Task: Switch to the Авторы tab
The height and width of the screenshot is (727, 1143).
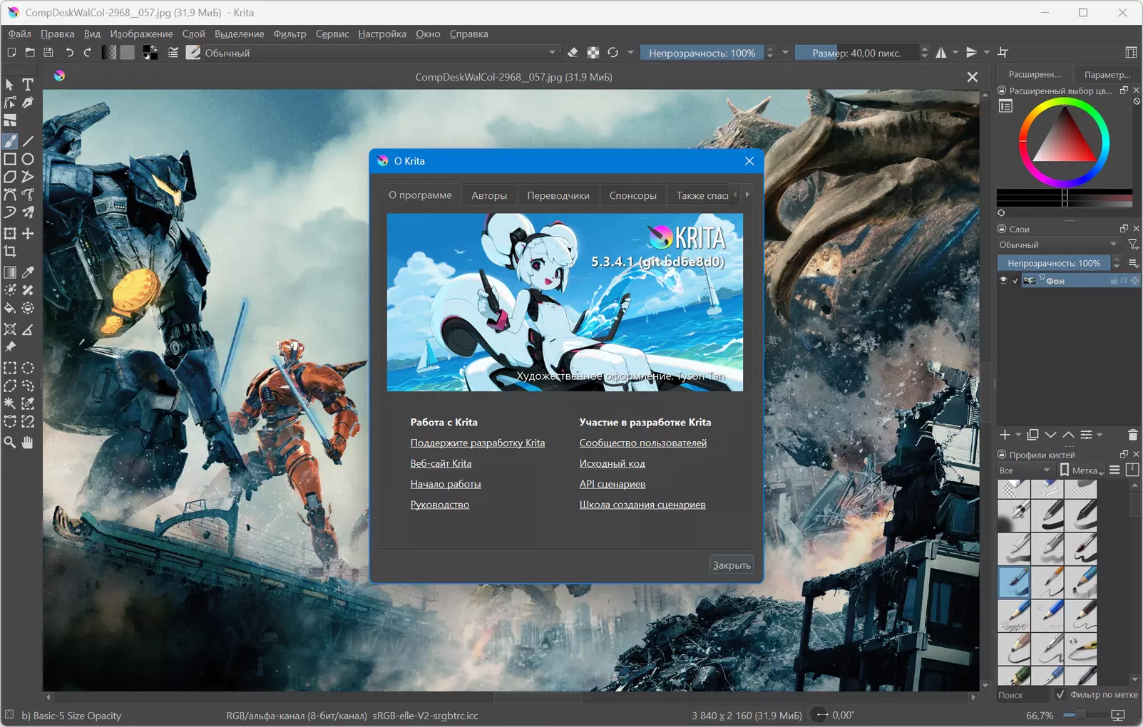Action: [x=489, y=195]
